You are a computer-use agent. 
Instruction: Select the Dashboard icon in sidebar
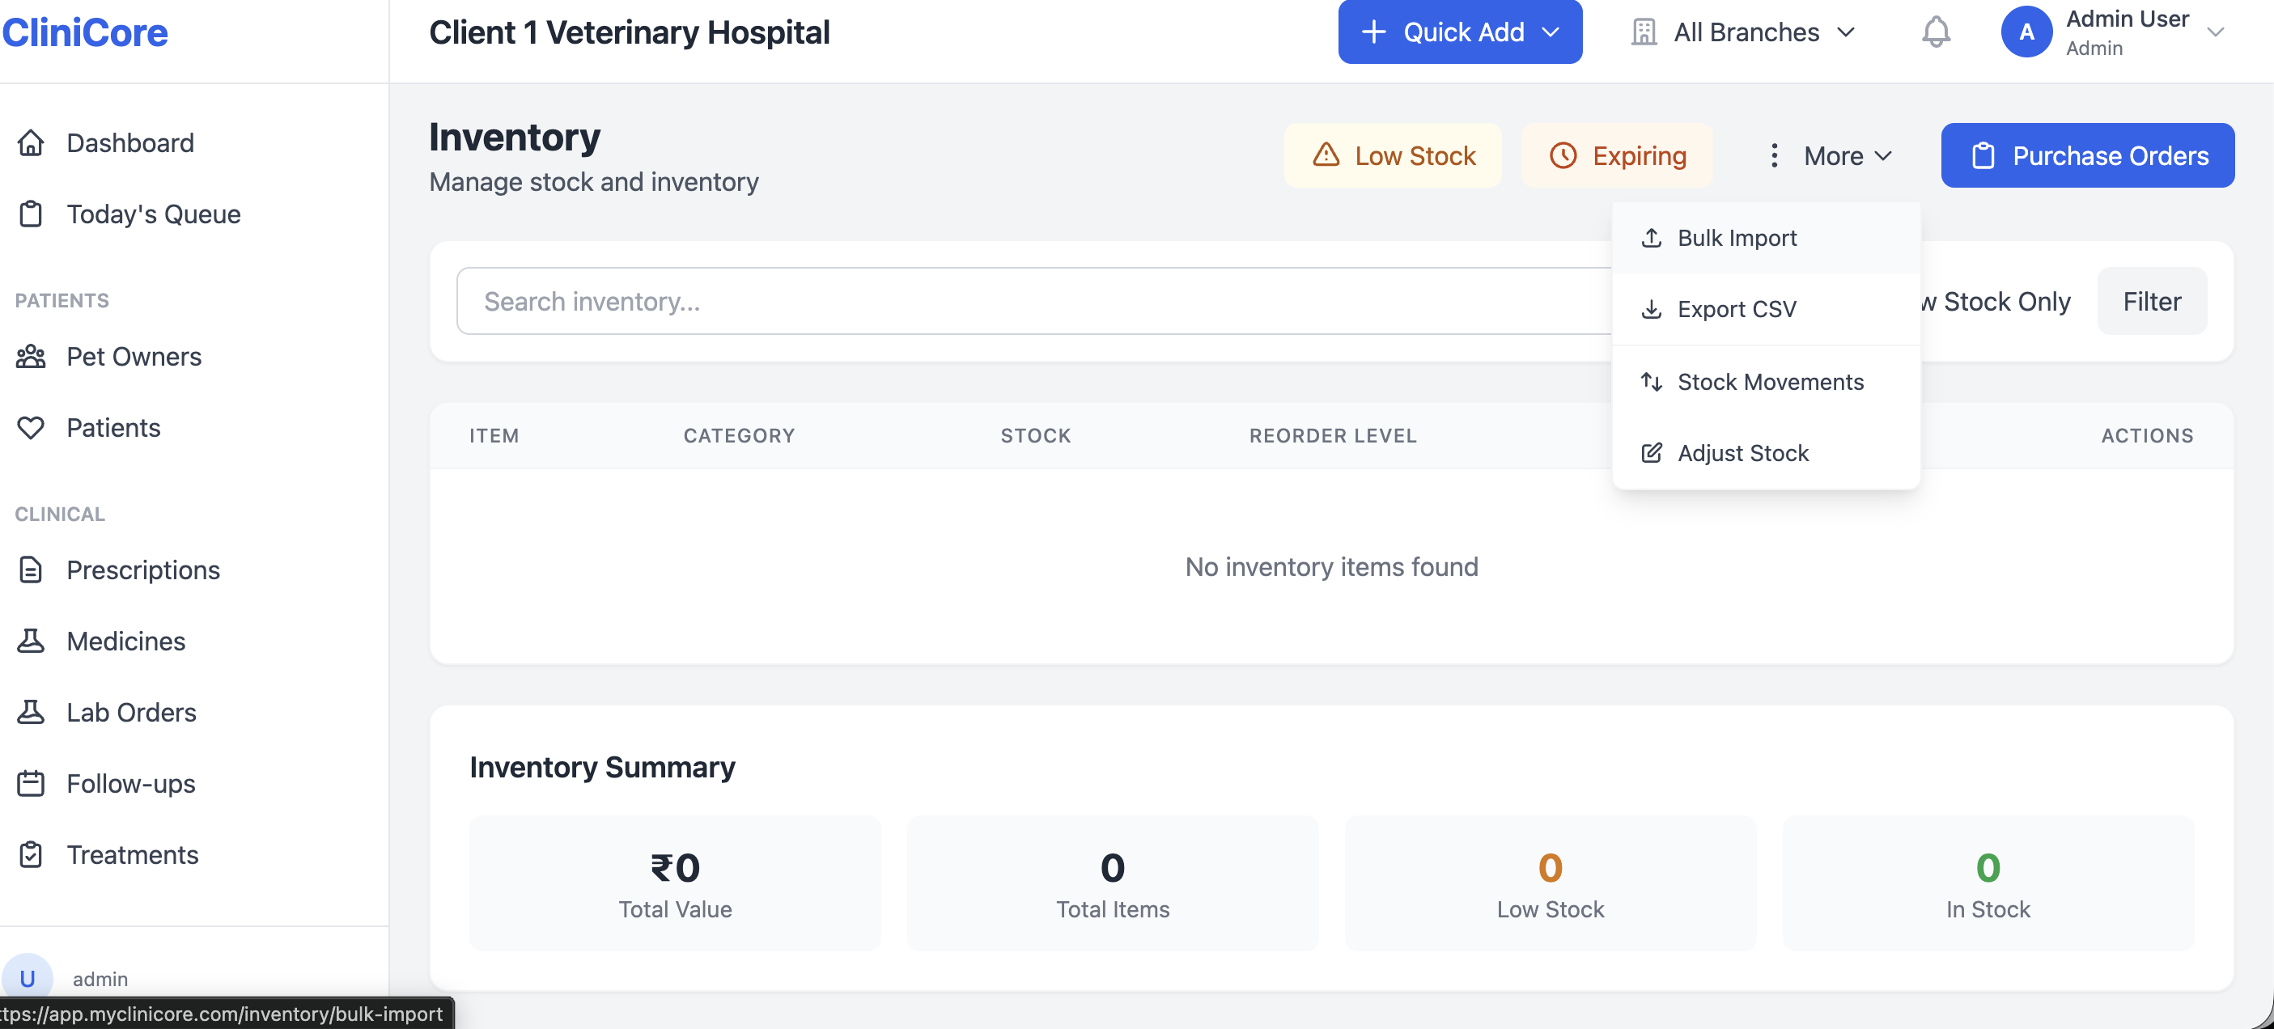point(31,142)
